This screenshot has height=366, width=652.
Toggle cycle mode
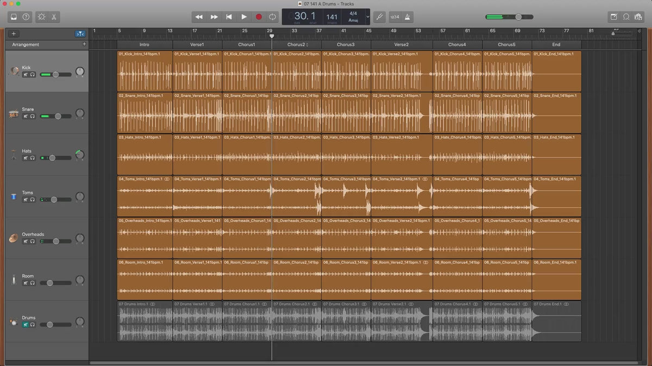point(272,17)
